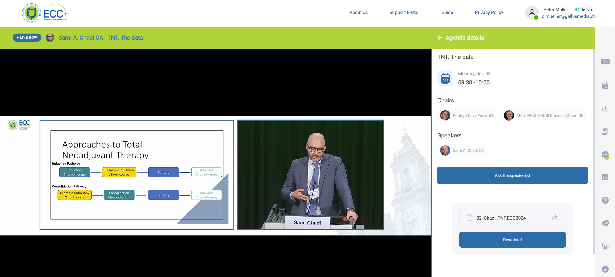This screenshot has width=615, height=277.
Task: Open the agenda calendar sidebar icon
Action: tap(605, 86)
